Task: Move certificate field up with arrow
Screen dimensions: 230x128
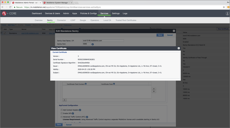Action: pos(154,89)
